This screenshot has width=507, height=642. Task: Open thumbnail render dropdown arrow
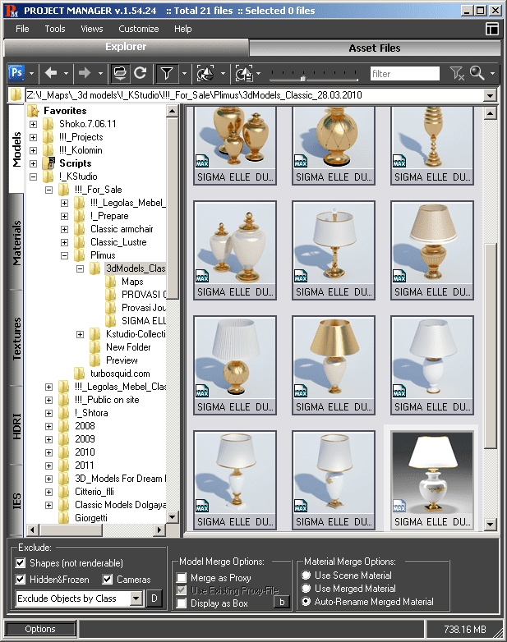click(x=258, y=74)
